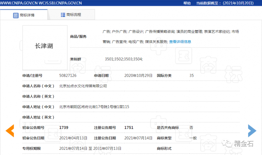Click the 商标详情 document icon
This screenshot has width=262, height=155.
[x=16, y=15]
